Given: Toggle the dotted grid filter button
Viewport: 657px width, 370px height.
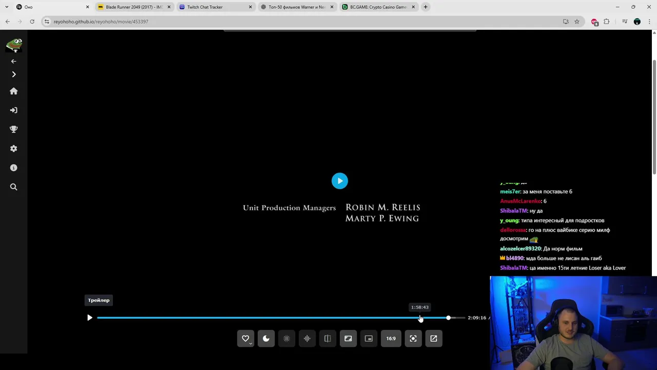Looking at the screenshot, I should click(x=286, y=339).
